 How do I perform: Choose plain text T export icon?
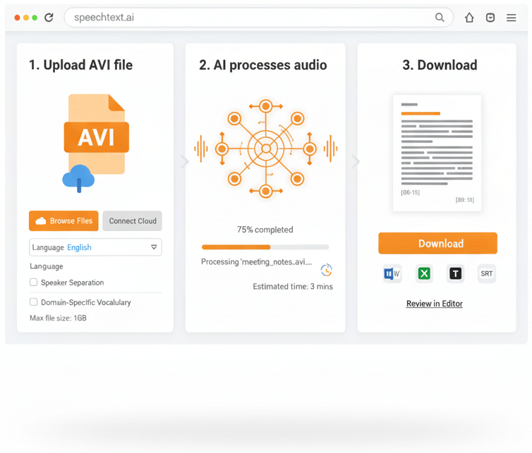tap(455, 273)
